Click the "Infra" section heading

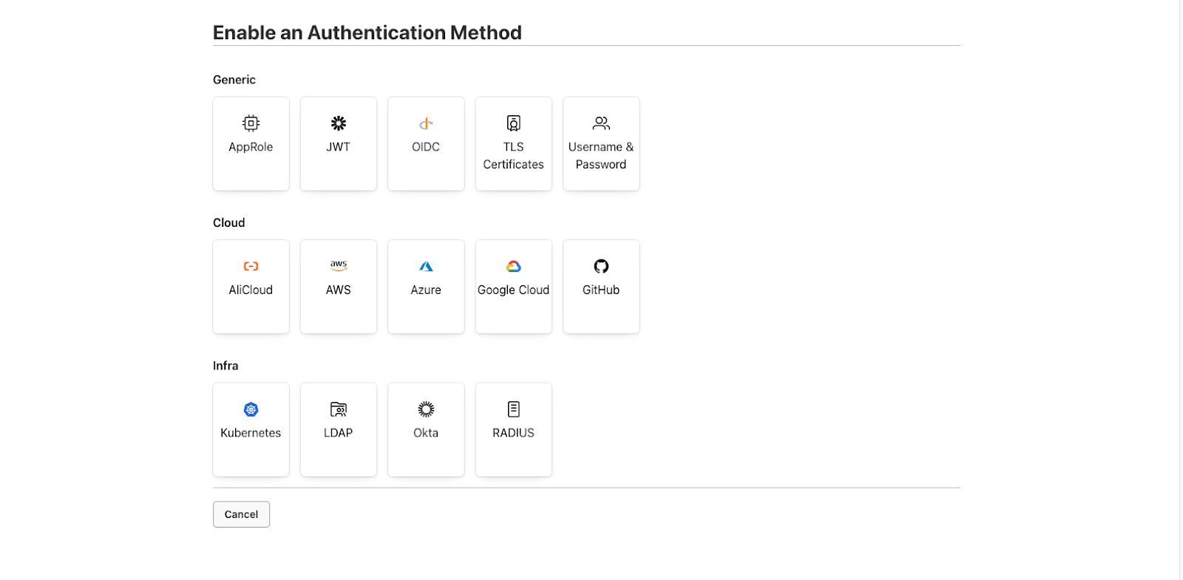[226, 366]
